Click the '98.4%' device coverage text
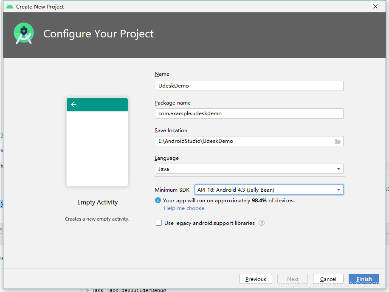 (259, 200)
